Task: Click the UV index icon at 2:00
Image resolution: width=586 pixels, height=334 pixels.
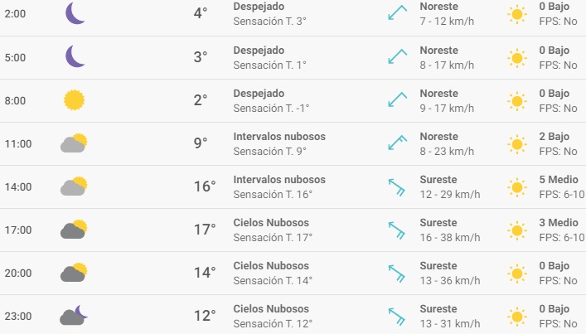Action: (x=517, y=15)
